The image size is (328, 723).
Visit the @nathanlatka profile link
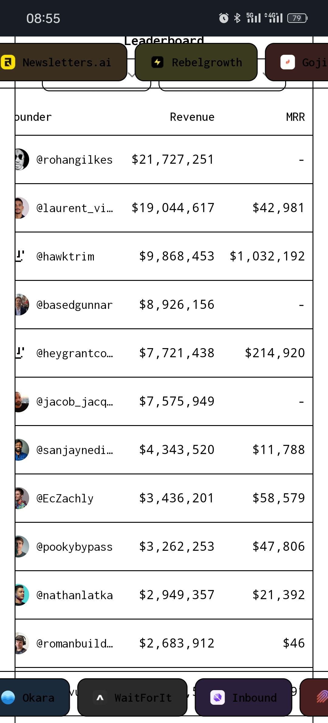pos(74,595)
